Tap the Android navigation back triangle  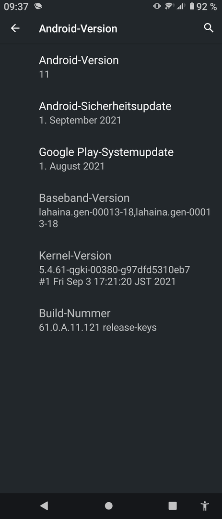click(44, 506)
